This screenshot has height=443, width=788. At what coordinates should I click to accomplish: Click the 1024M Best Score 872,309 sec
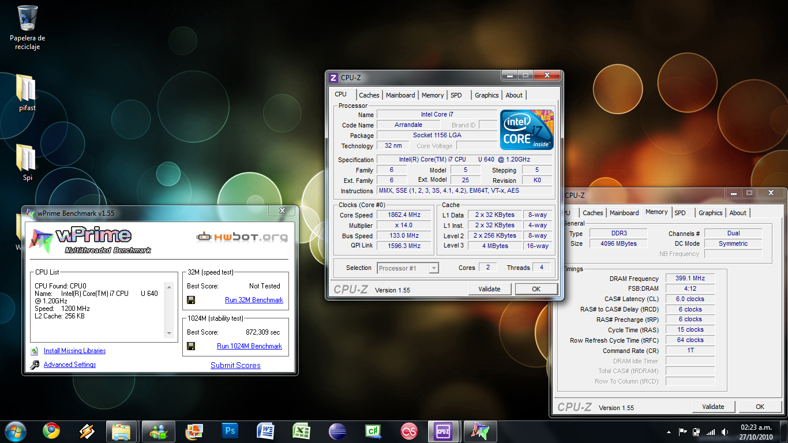click(x=263, y=332)
